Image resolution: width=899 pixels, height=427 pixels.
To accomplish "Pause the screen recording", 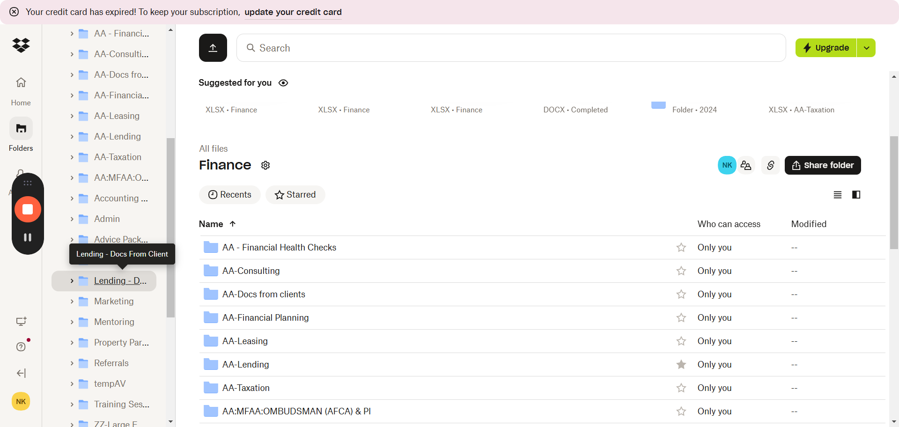I will point(28,237).
